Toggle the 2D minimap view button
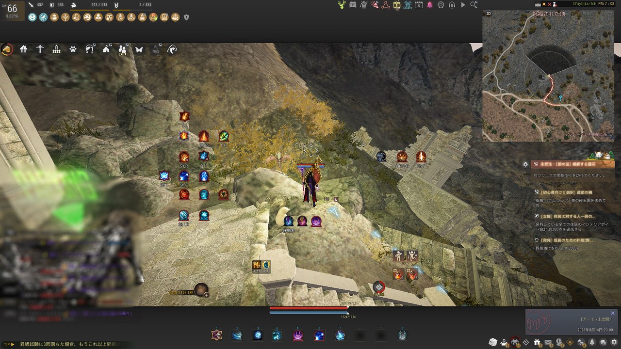Image resolution: width=621 pixels, height=349 pixels. (x=489, y=14)
